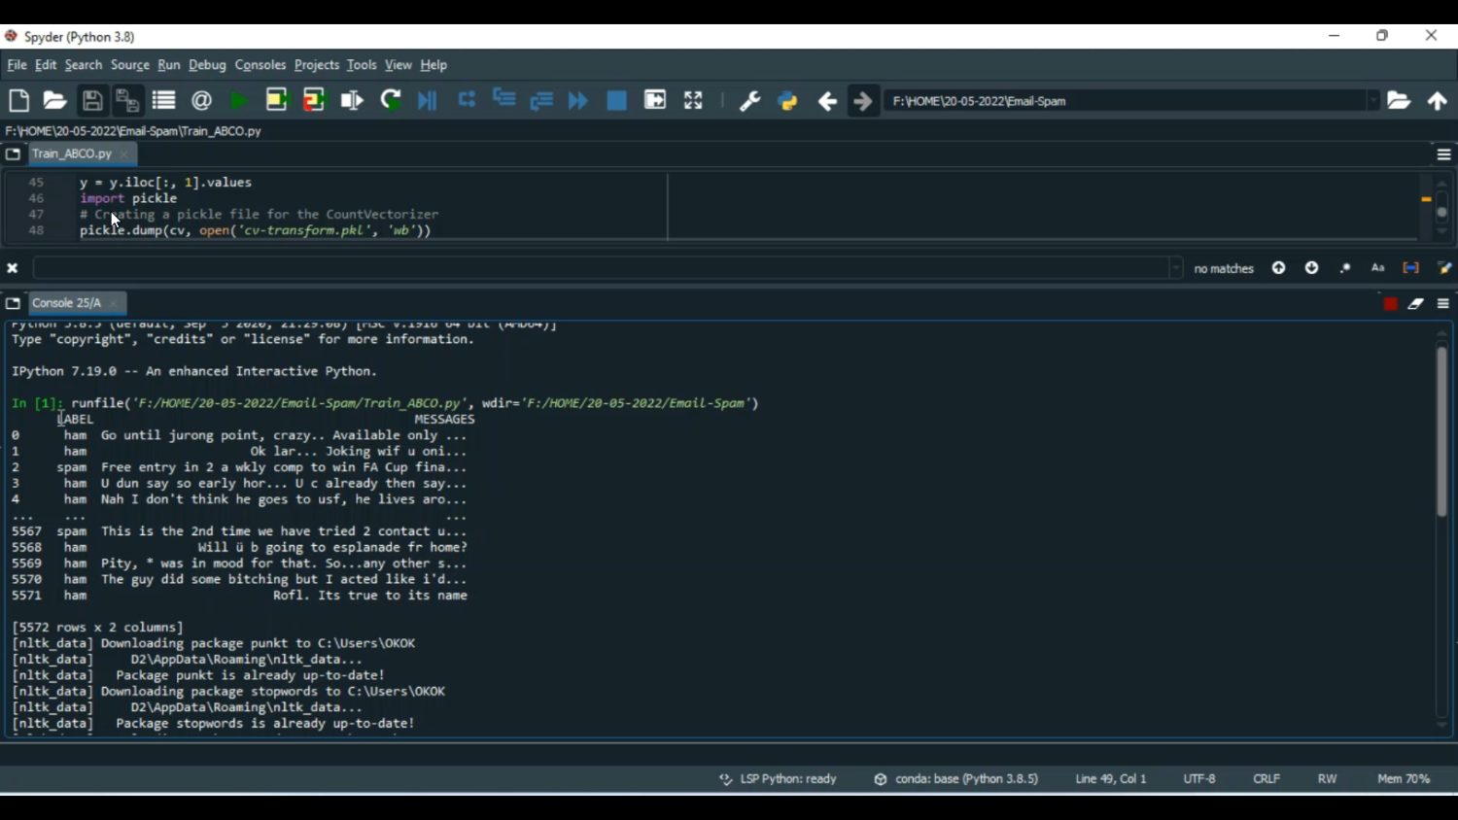Click the Stop debugging blue square icon
1458x820 pixels.
click(616, 101)
